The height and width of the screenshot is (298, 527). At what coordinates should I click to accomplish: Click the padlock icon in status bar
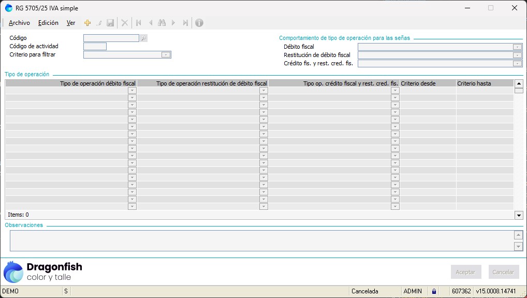coord(434,291)
